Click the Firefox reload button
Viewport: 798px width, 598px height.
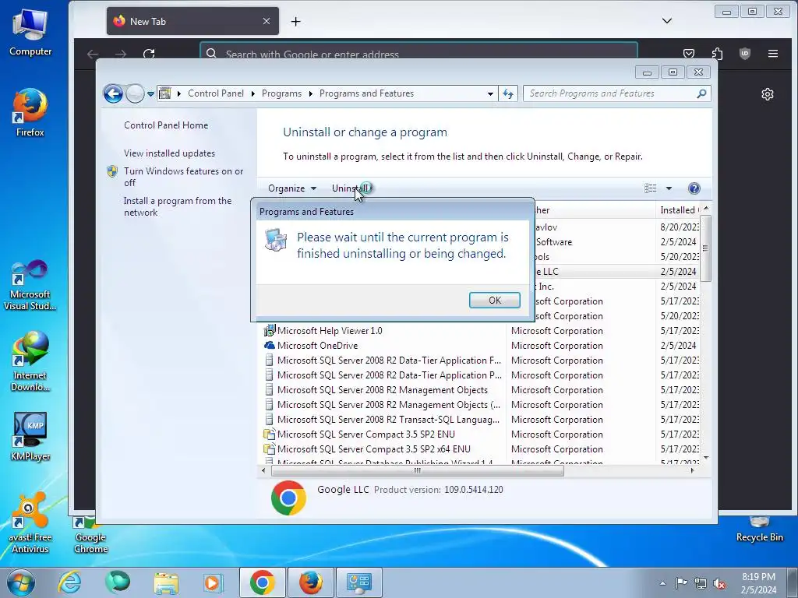point(149,54)
